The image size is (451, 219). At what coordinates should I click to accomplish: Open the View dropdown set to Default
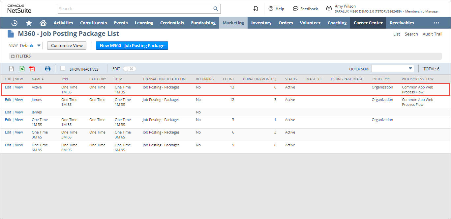[x=31, y=46]
